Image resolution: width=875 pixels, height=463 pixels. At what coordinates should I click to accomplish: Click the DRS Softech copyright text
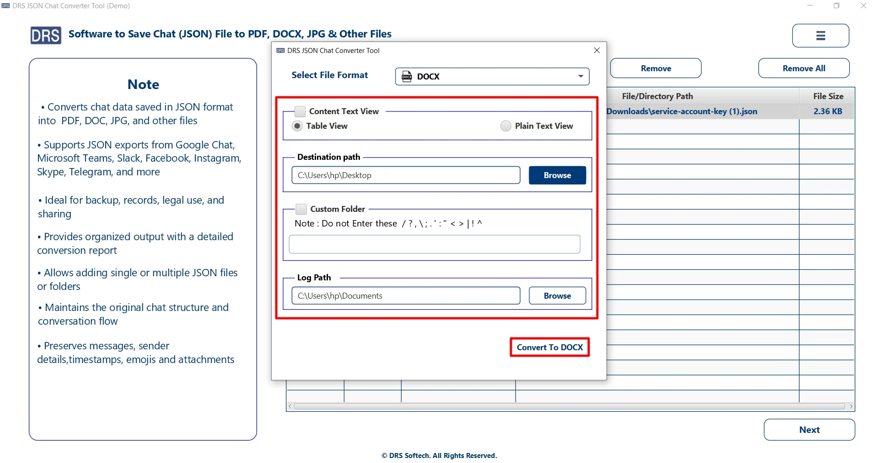(x=439, y=456)
